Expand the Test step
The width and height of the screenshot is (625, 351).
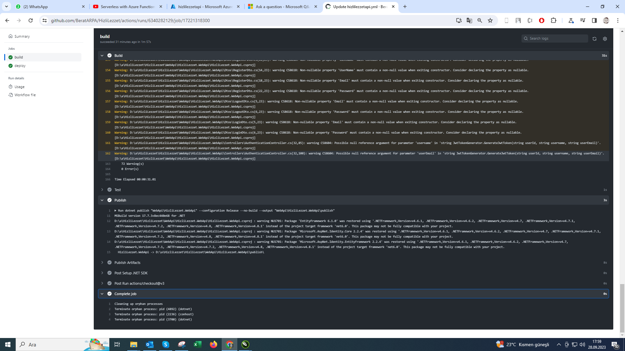102,190
